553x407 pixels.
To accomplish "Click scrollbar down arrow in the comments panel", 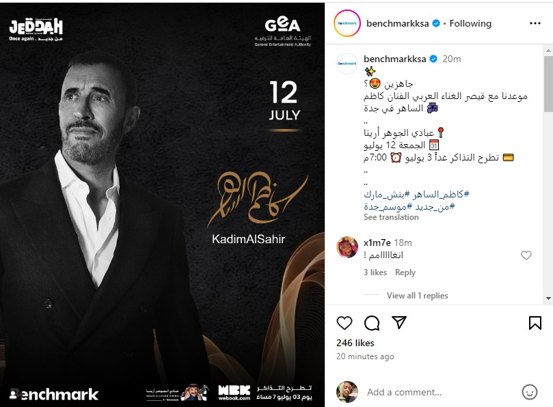I will tap(548, 298).
